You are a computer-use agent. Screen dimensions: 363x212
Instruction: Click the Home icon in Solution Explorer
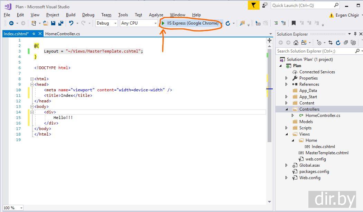coord(296,43)
